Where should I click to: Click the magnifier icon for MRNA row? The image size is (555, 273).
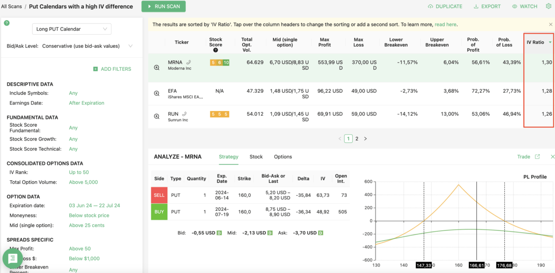[157, 68]
